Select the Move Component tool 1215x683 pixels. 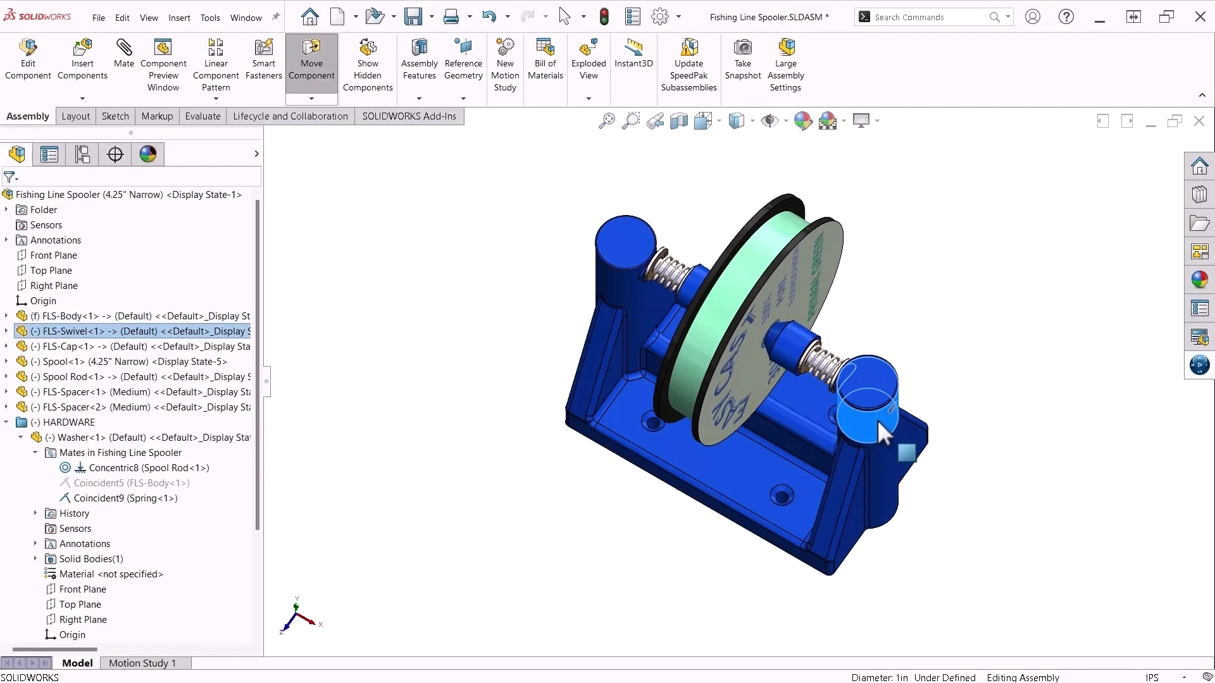[x=311, y=60]
